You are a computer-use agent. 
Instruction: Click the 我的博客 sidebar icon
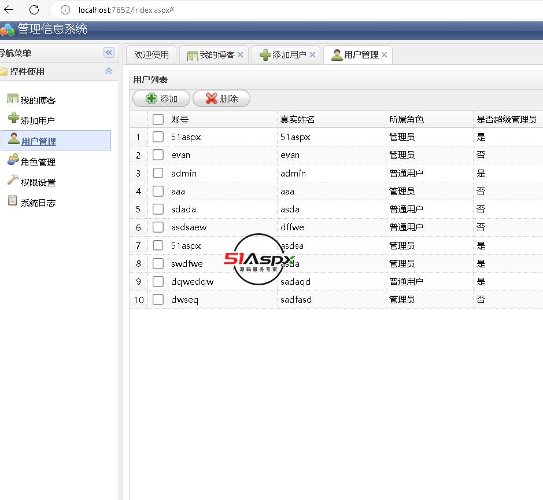[13, 99]
